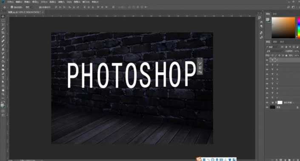Select the Crop tool
The height and width of the screenshot is (161, 300).
[3, 33]
